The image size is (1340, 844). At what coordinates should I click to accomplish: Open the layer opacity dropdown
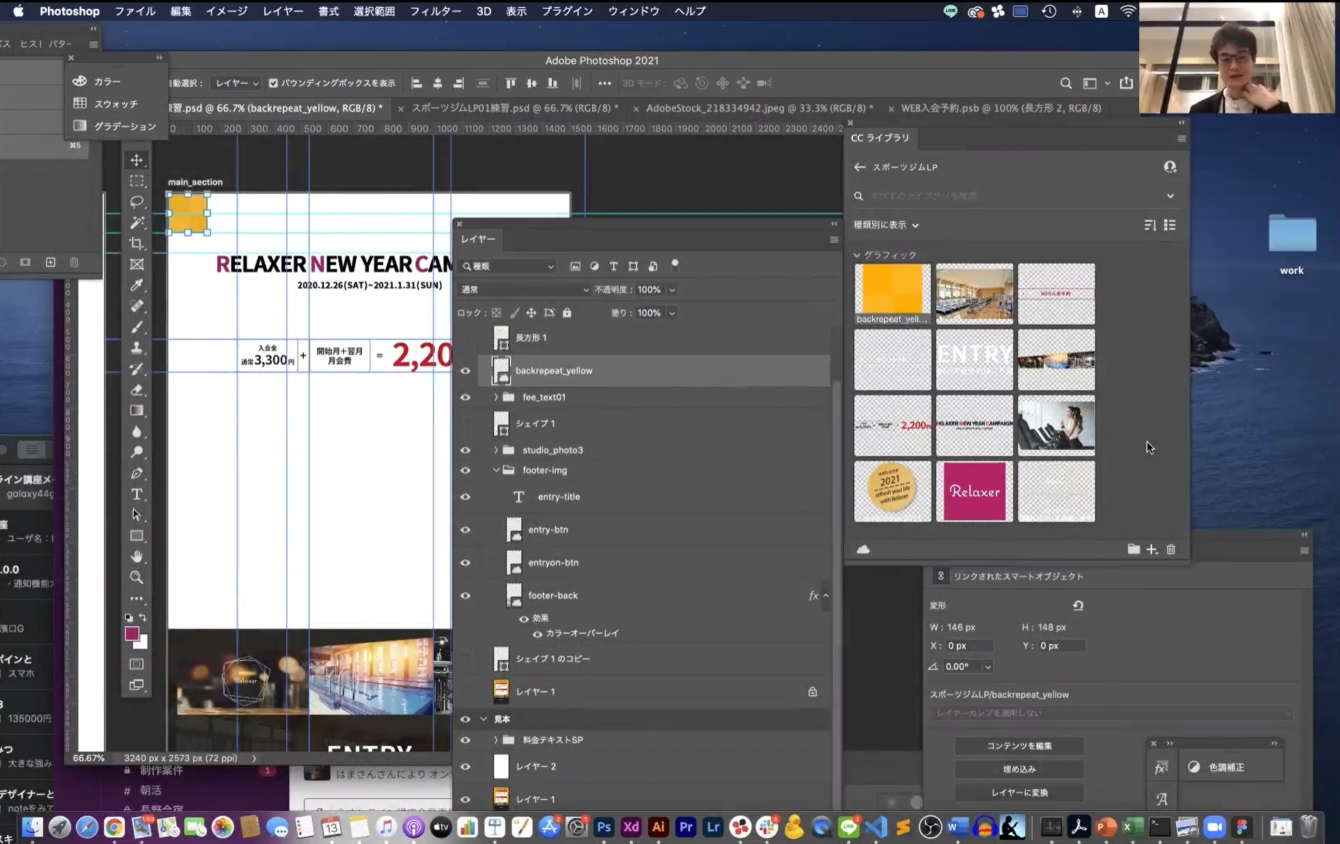click(x=672, y=290)
